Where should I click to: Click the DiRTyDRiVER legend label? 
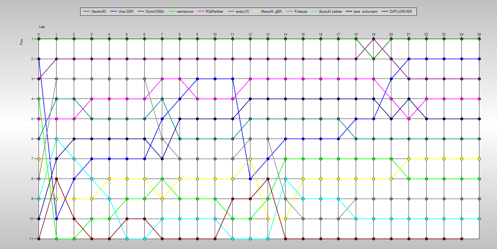coord(401,12)
